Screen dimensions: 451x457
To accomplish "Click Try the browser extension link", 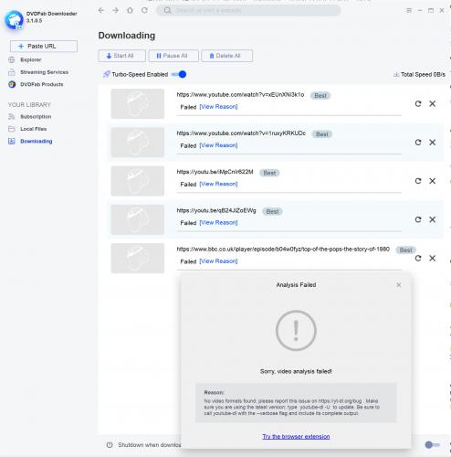I will click(296, 437).
